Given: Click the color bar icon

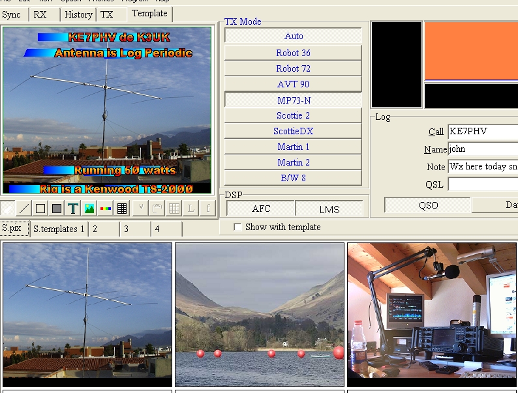Looking at the screenshot, I should coord(106,209).
